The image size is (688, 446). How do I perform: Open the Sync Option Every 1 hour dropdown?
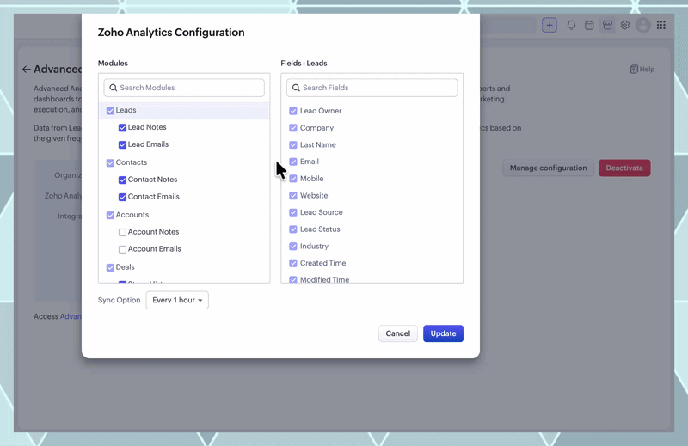point(177,301)
